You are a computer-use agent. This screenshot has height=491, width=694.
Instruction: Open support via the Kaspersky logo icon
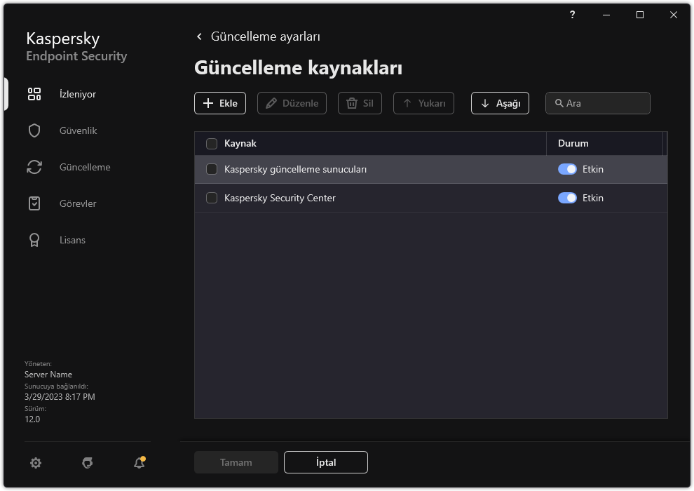pyautogui.click(x=87, y=462)
